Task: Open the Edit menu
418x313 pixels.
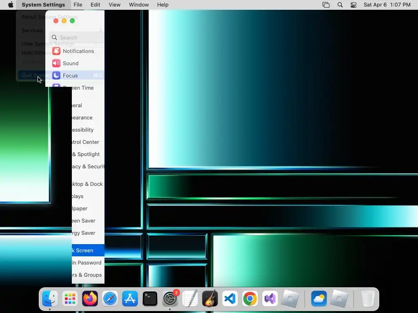Action: 95,5
